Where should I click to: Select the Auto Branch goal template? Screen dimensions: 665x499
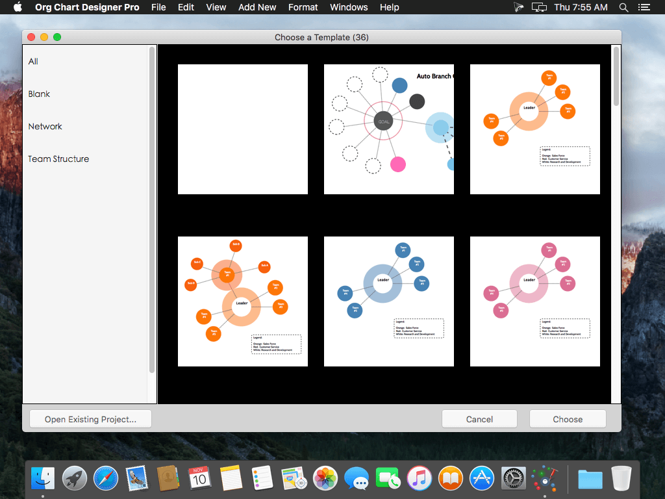pyautogui.click(x=389, y=129)
